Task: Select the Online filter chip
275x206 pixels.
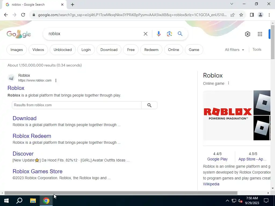Action: coord(174,50)
